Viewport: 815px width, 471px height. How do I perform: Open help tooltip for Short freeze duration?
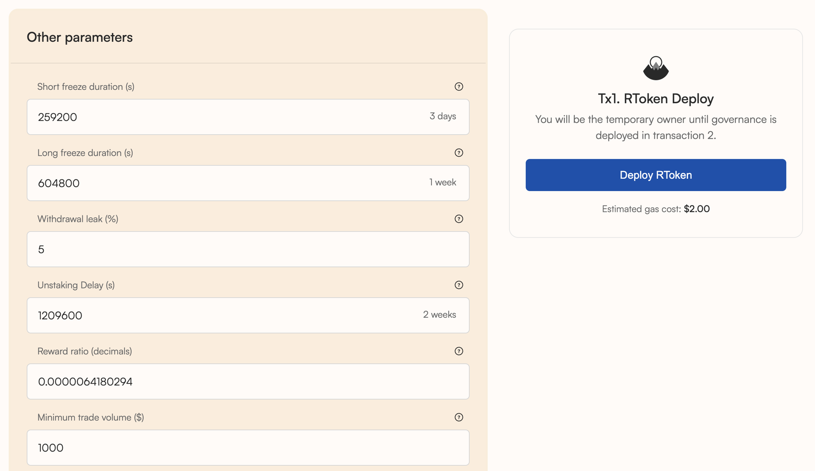pyautogui.click(x=458, y=87)
